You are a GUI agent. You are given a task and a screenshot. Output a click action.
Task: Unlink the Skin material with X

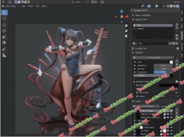click(177, 44)
